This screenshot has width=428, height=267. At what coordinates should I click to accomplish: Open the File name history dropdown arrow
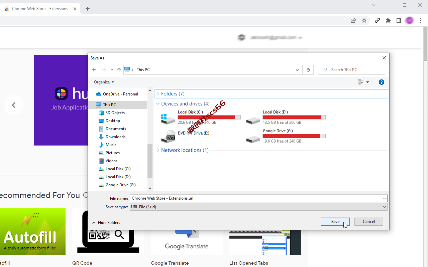(385, 198)
